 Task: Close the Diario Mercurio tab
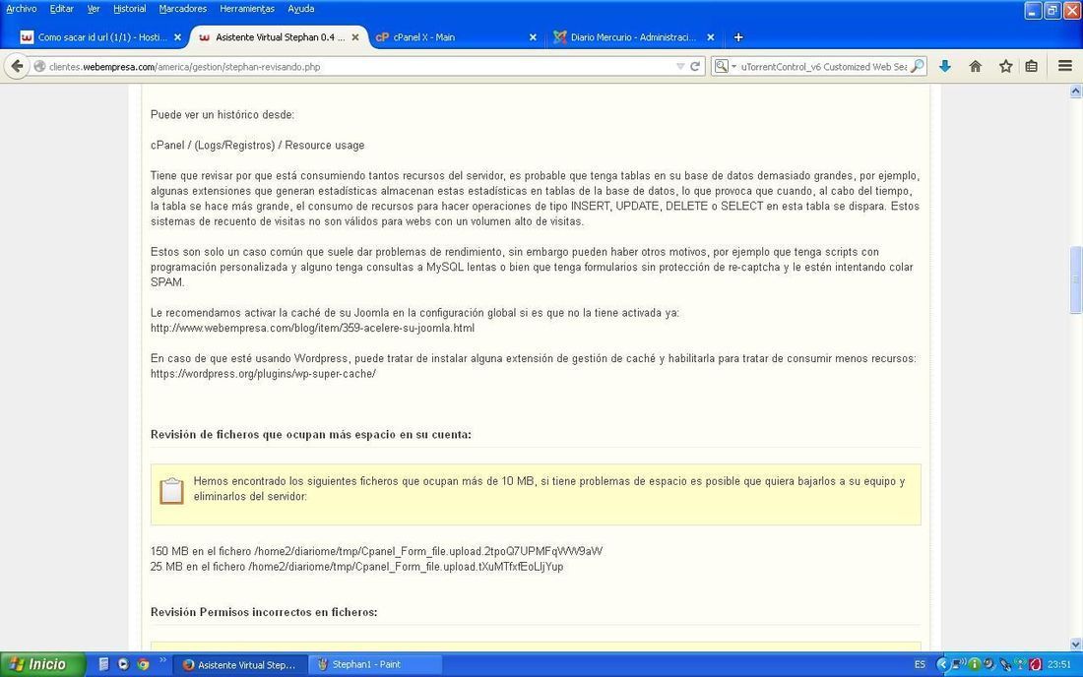coord(710,37)
